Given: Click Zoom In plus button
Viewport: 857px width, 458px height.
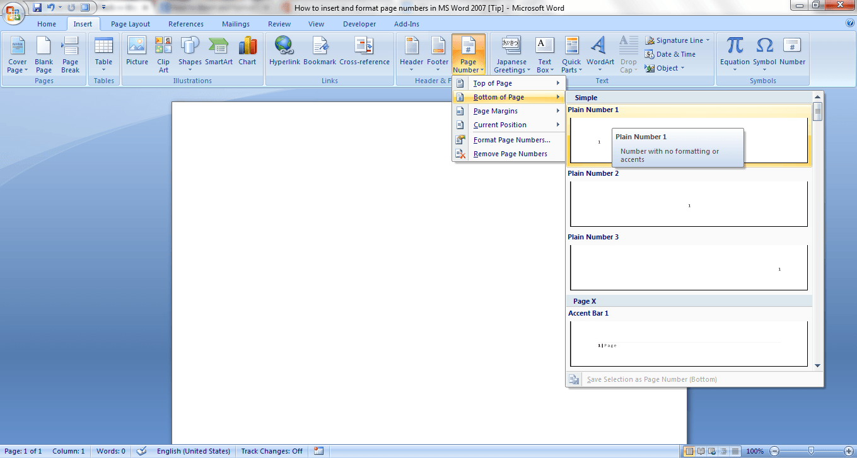Looking at the screenshot, I should pyautogui.click(x=848, y=451).
